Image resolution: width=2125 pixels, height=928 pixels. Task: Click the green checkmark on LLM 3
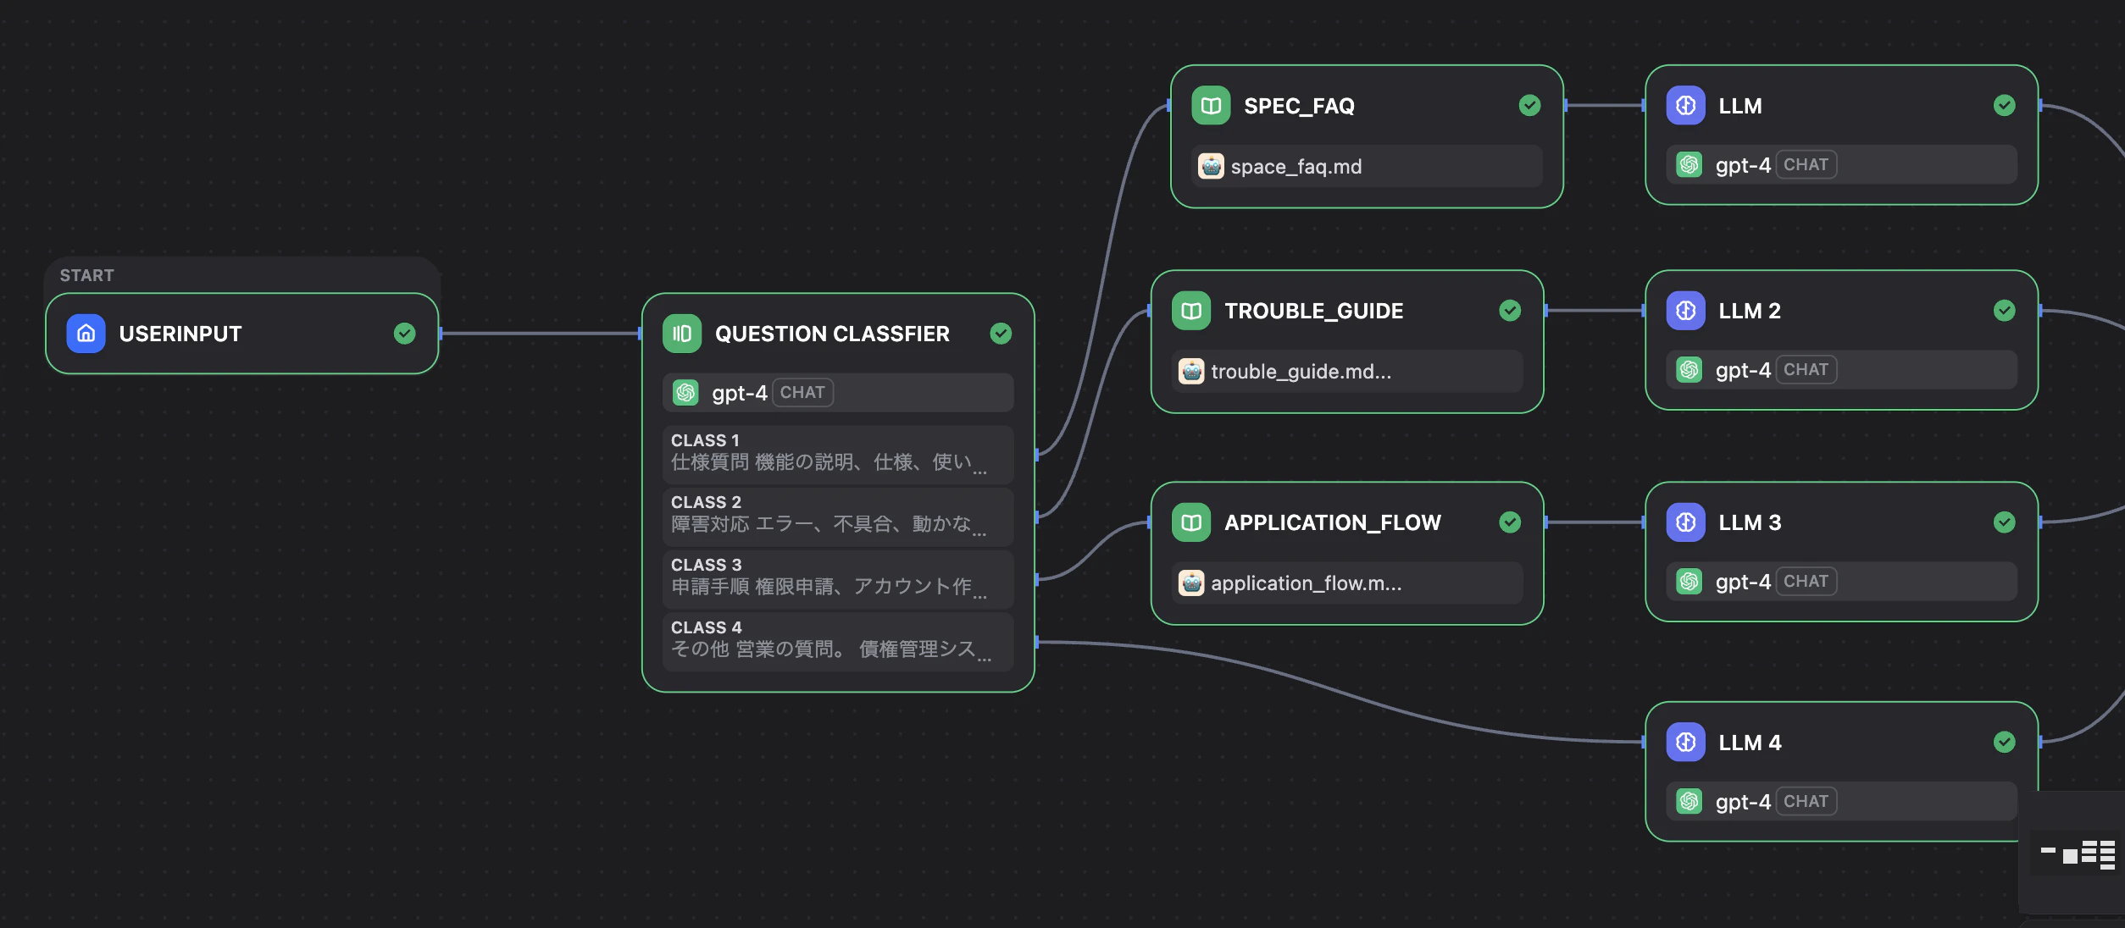coord(2004,522)
